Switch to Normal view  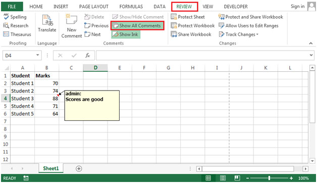click(x=208, y=178)
